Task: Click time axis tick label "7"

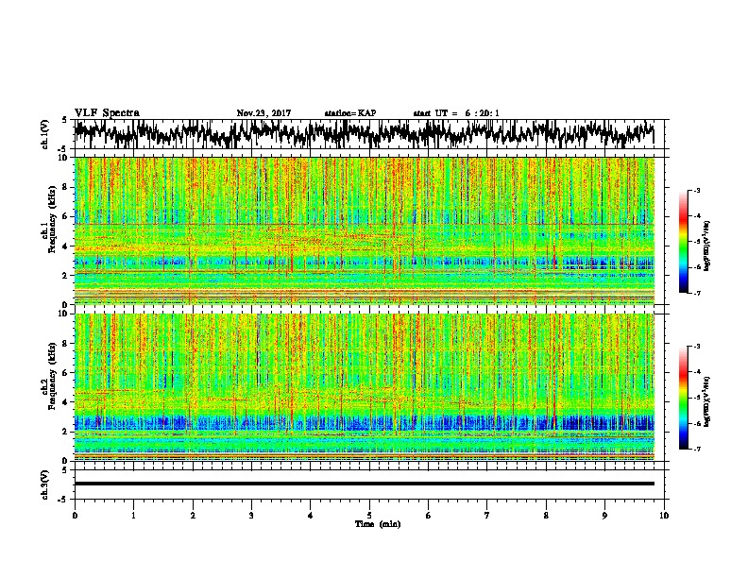Action: [x=487, y=516]
